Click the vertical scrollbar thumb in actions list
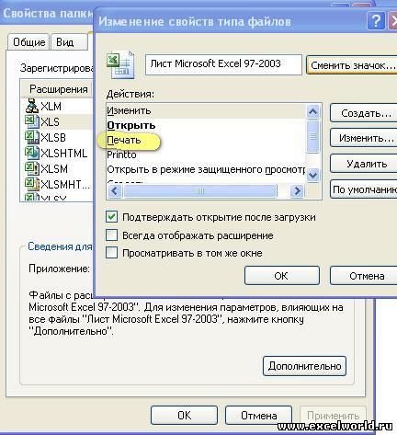 [x=312, y=136]
